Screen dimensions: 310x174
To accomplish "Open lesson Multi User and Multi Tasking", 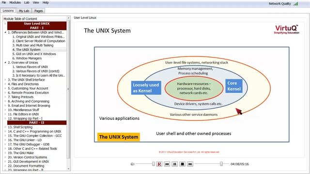I will pos(33,45).
